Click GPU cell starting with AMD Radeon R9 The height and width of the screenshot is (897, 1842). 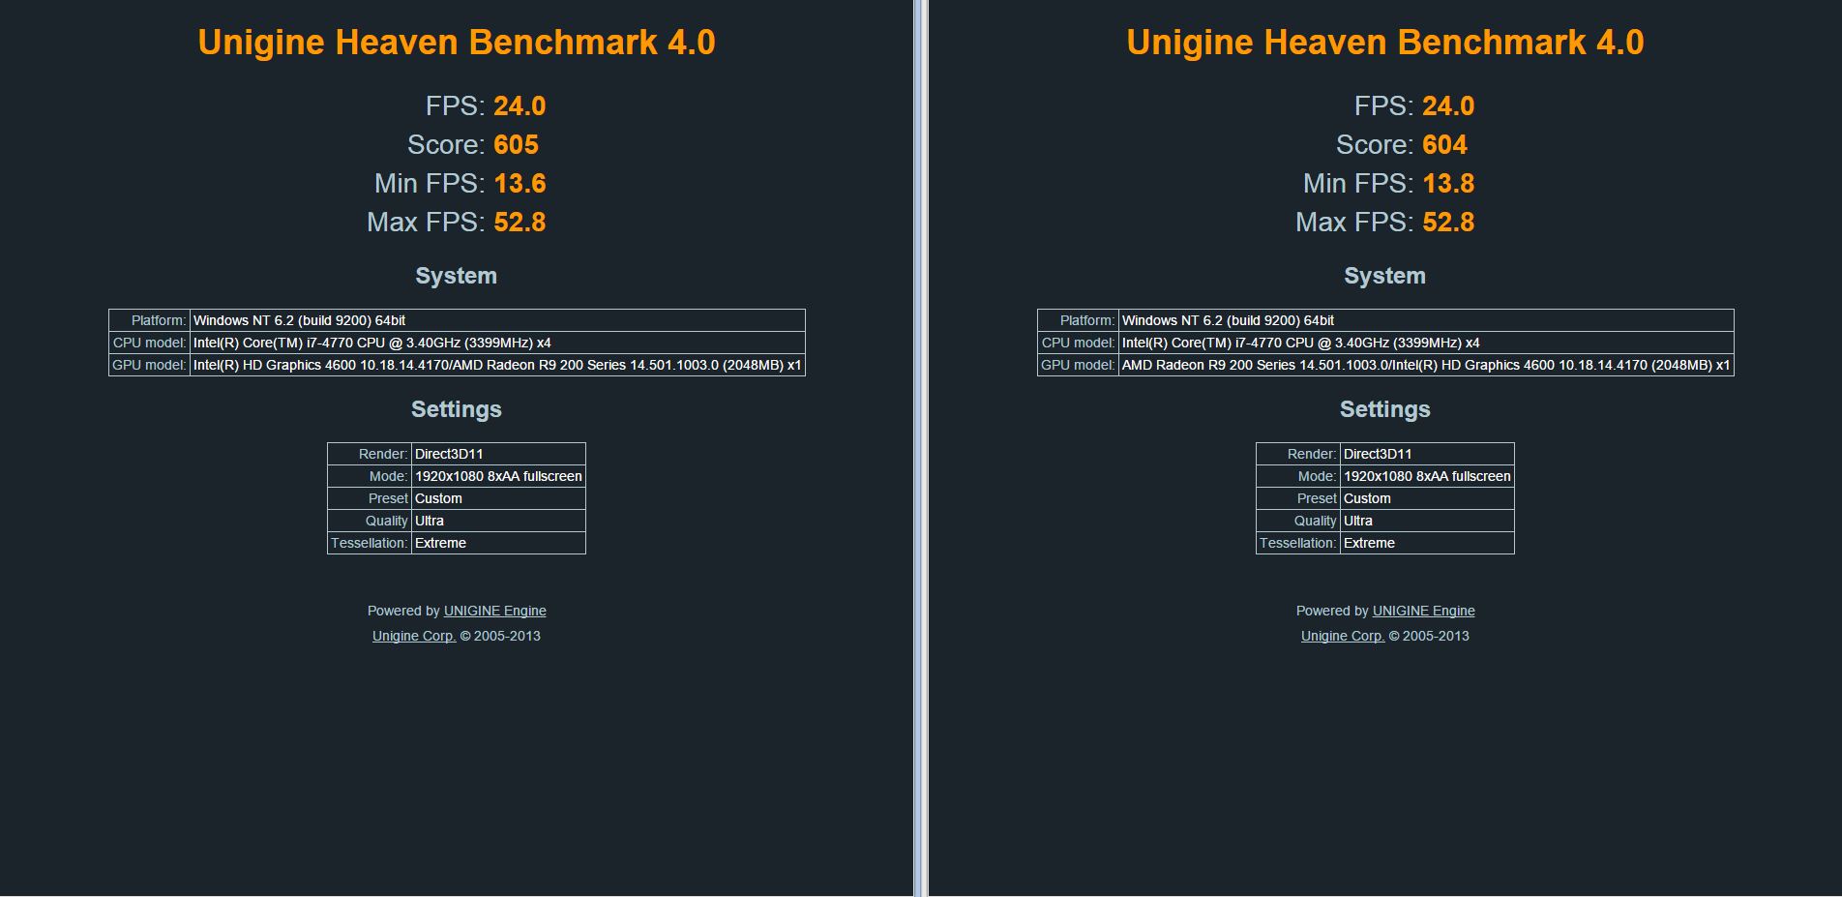coord(1426,365)
